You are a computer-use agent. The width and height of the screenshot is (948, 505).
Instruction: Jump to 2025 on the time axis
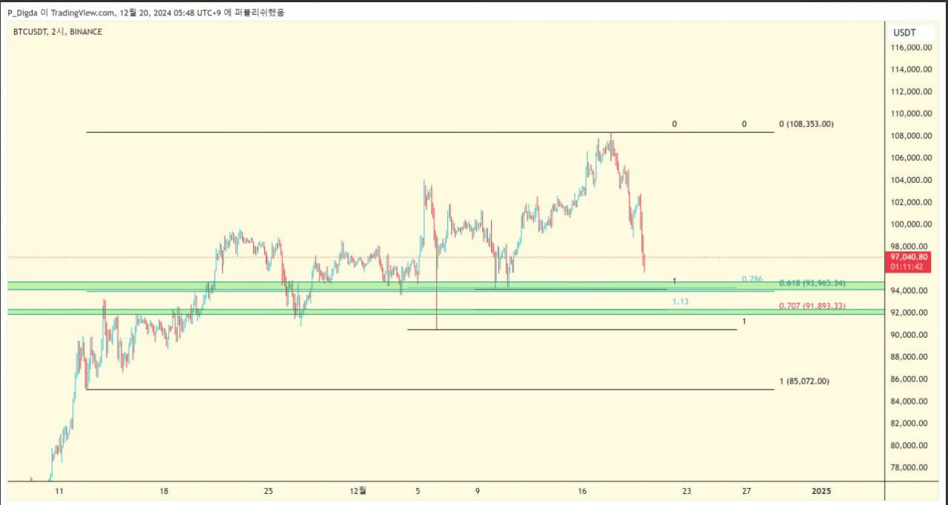821,491
